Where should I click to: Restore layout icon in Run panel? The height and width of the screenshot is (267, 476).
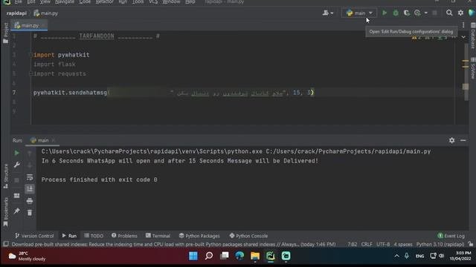(x=16, y=196)
